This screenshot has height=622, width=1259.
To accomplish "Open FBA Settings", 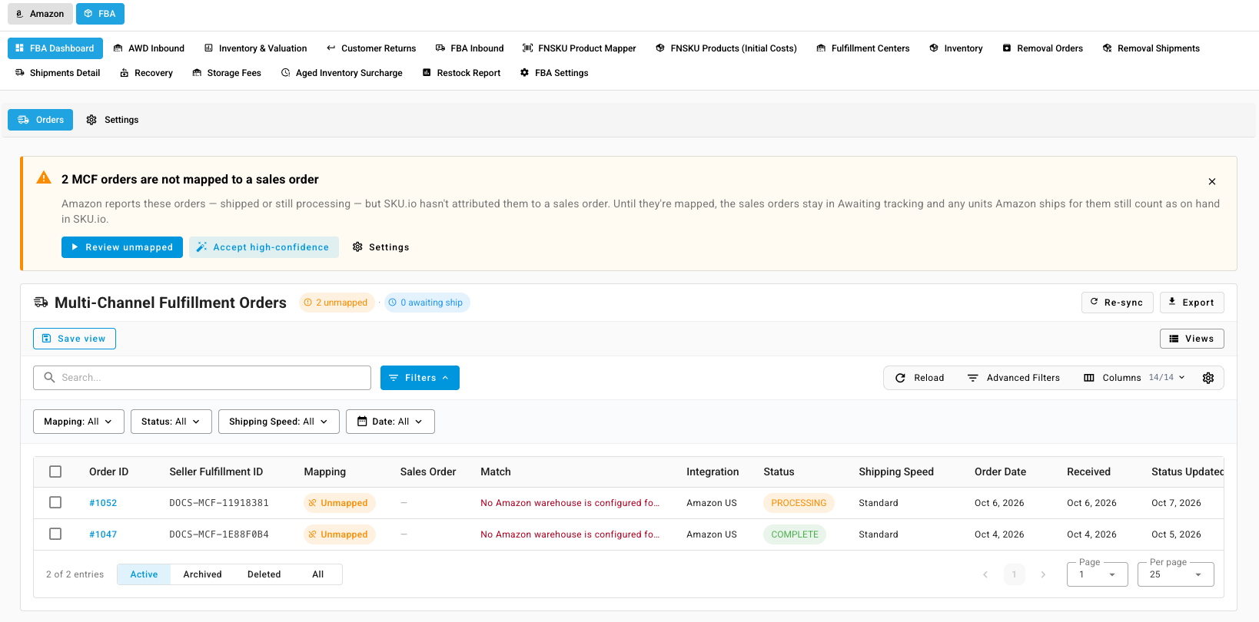I will click(x=554, y=73).
